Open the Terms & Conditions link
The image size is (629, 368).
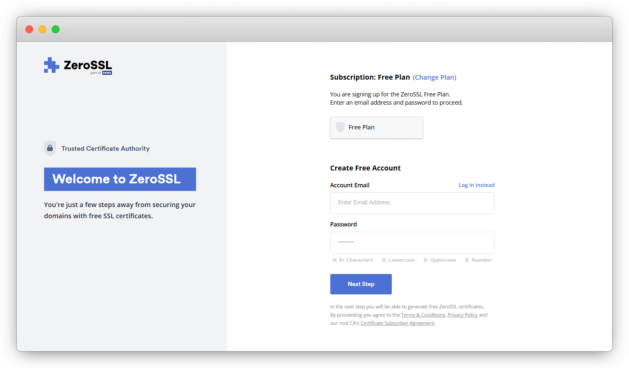(423, 315)
